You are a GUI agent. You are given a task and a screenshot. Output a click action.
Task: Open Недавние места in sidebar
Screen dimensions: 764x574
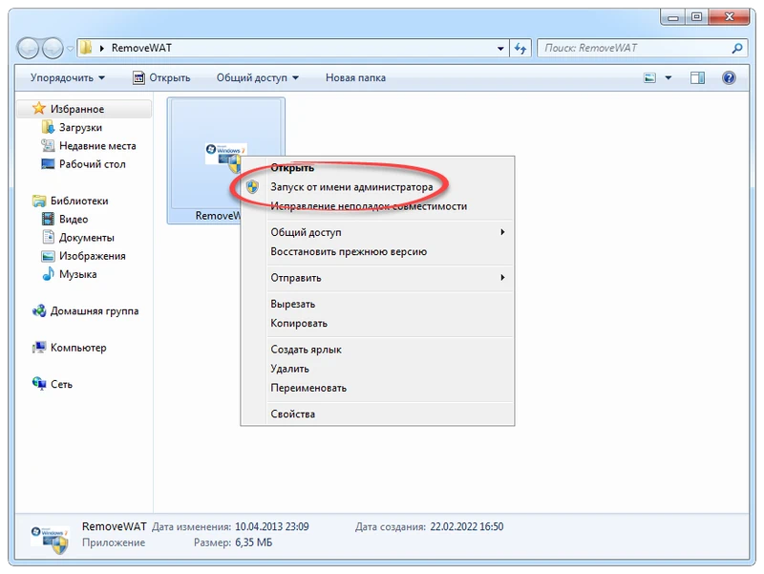tap(97, 146)
